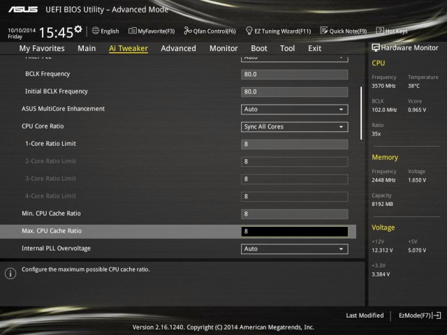Edit the 1-Core Ratio Limit field
Image resolution: width=447 pixels, height=335 pixels.
(295, 144)
